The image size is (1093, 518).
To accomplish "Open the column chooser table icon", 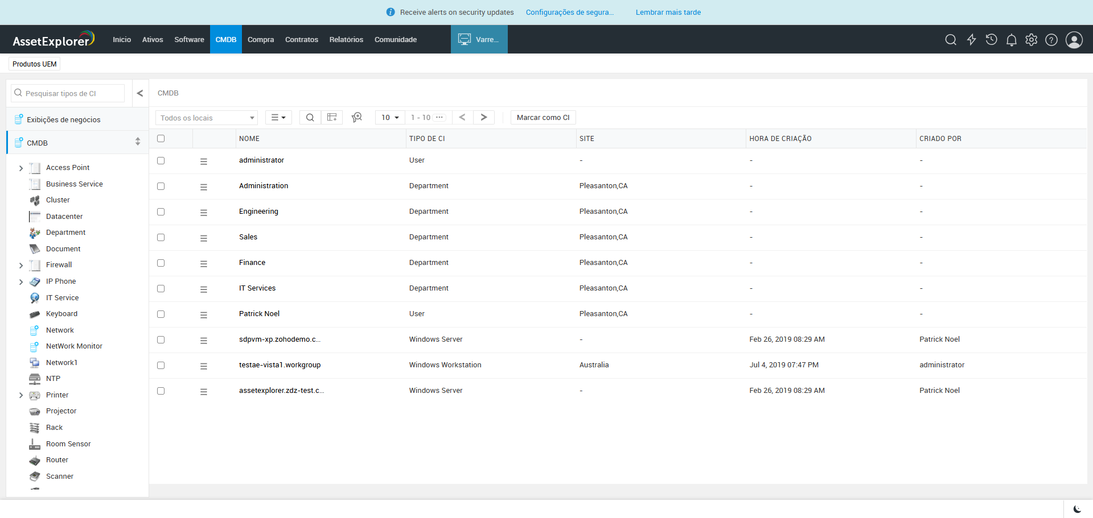I will [332, 118].
